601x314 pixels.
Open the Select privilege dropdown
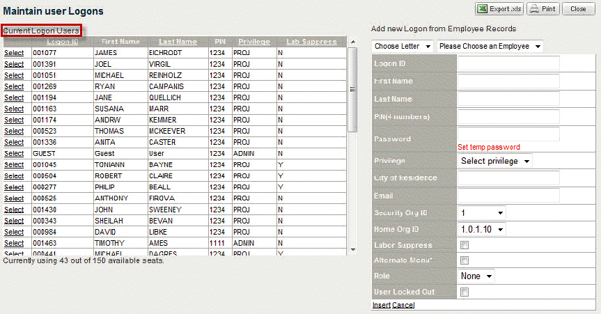tap(496, 161)
